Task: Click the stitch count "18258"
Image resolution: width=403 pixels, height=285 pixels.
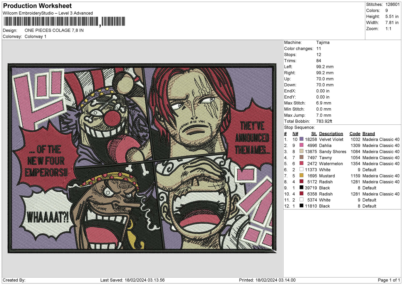Action: pos(311,139)
